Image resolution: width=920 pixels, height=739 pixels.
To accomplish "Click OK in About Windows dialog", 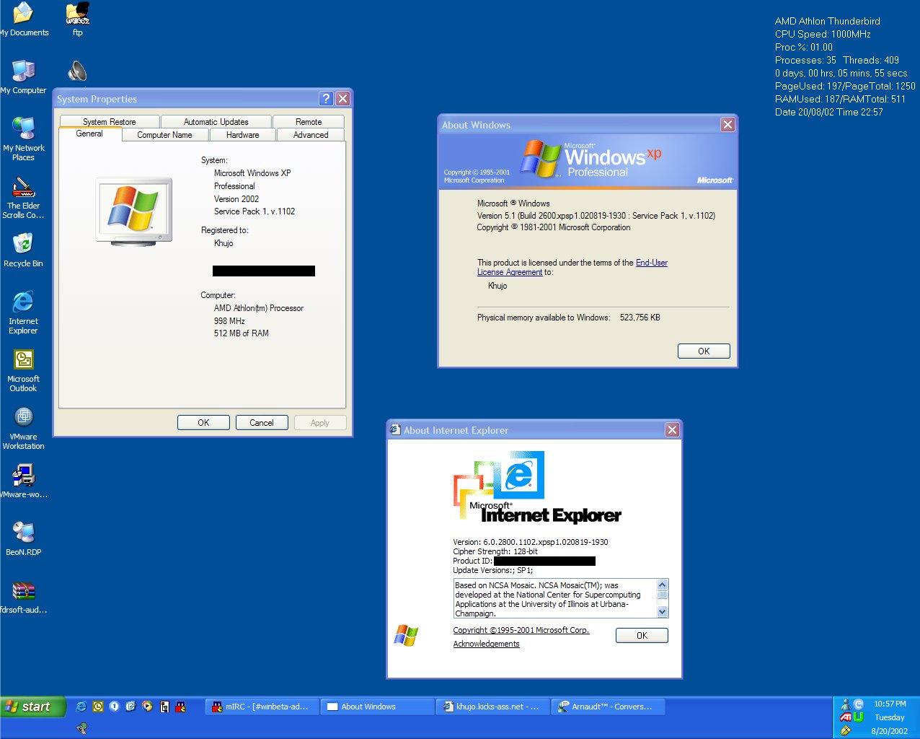I will (704, 351).
